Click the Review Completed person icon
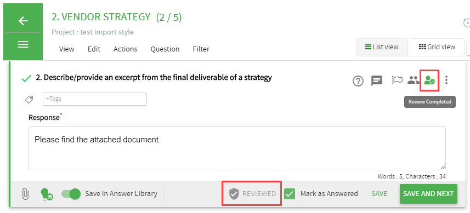This screenshot has width=470, height=213. (429, 80)
